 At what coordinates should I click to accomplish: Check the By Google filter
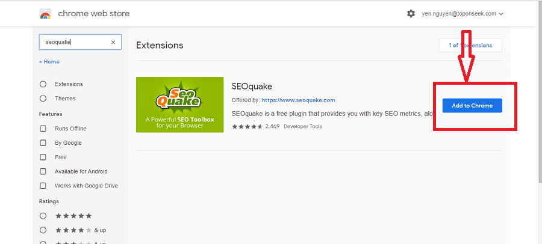[43, 143]
